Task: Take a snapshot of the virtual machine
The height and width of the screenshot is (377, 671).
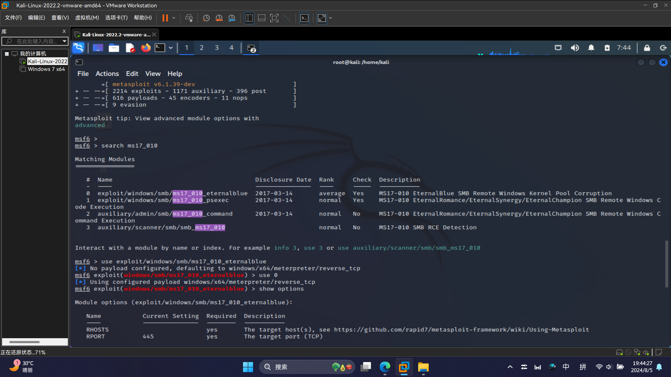Action: (x=206, y=18)
